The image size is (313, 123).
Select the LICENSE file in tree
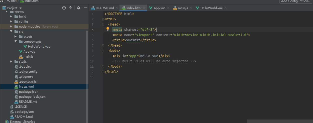pyautogui.click(x=20, y=107)
